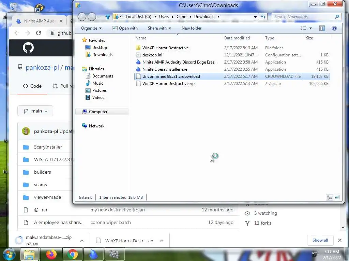Open Chrome from the taskbar

[72, 254]
